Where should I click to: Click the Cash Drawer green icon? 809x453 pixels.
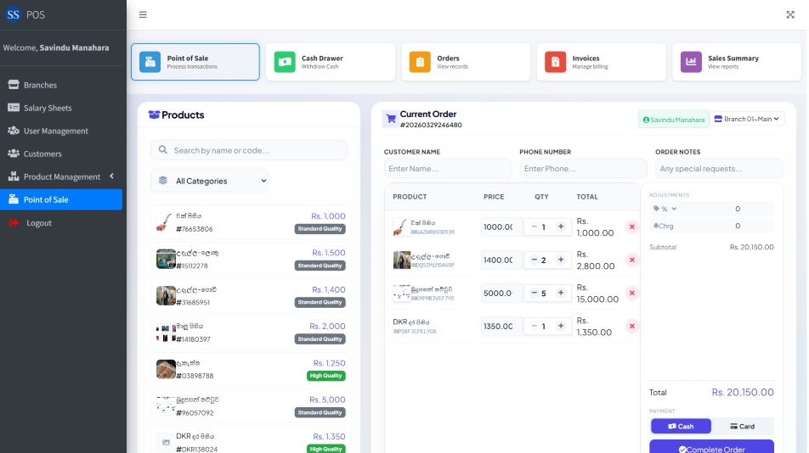(x=285, y=62)
